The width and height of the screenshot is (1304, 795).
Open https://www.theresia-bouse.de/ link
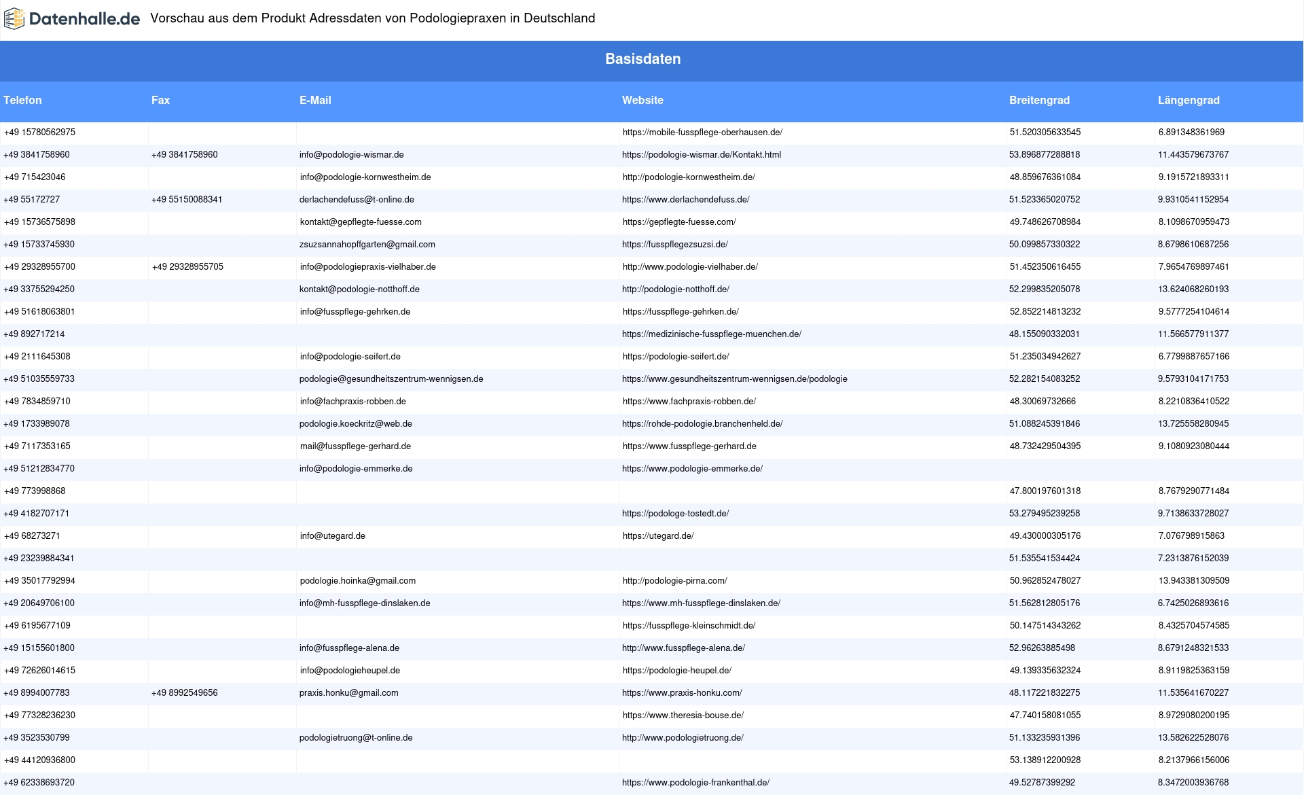(683, 715)
